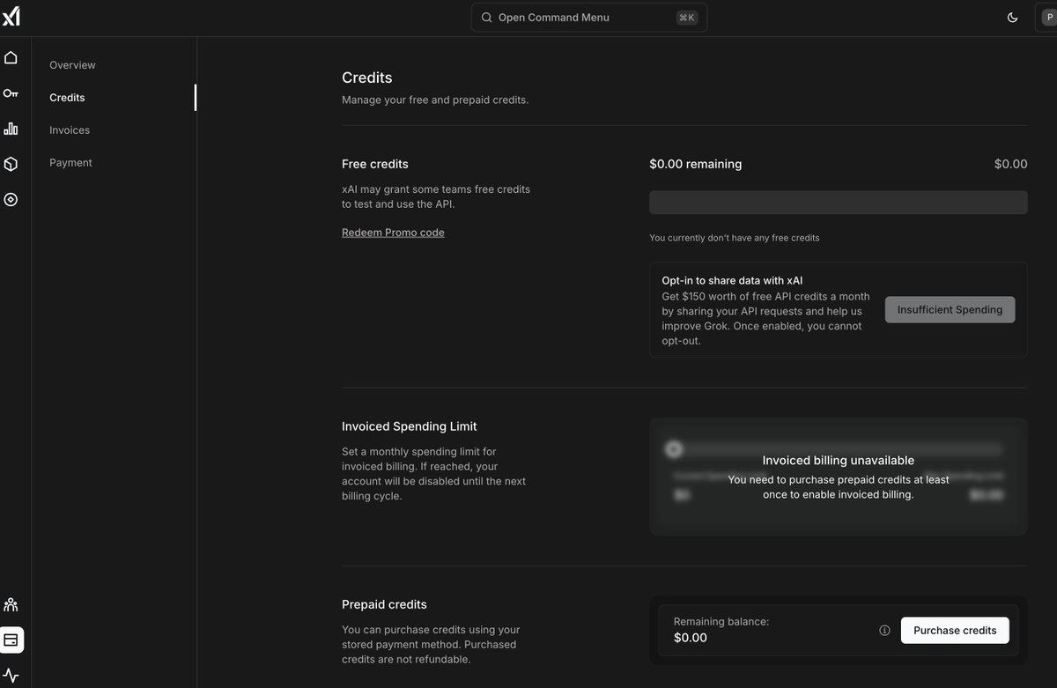
Task: Go to the Overview billing page
Action: pos(72,65)
